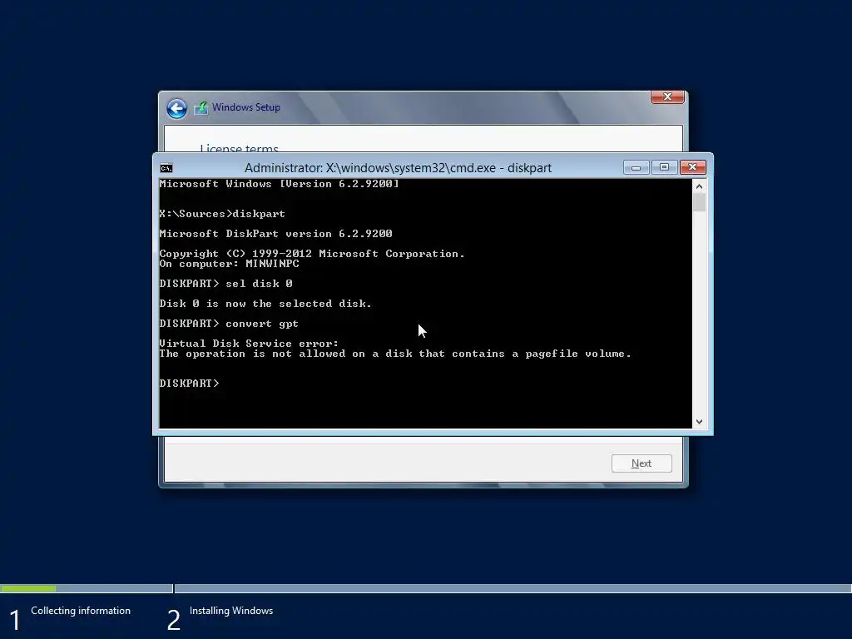Image resolution: width=852 pixels, height=639 pixels.
Task: Click the cmd.exe window title bar text
Action: coord(398,168)
